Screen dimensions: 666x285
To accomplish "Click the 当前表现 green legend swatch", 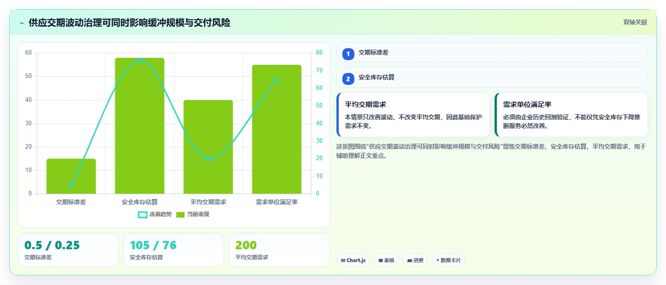I will click(181, 214).
